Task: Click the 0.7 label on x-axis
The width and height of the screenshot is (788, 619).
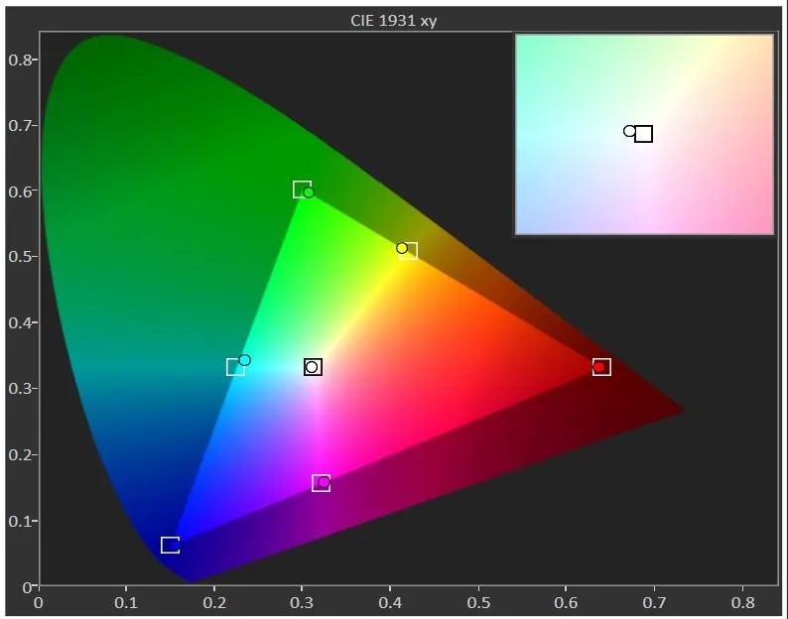Action: [x=654, y=602]
